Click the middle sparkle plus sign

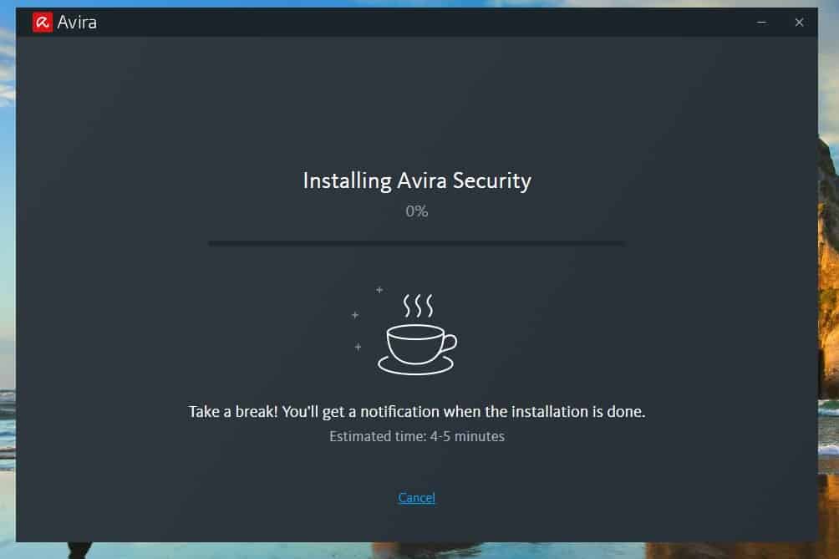coord(355,315)
